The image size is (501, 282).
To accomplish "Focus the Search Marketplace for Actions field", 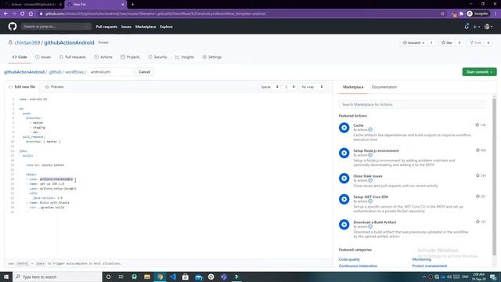I will tap(413, 104).
